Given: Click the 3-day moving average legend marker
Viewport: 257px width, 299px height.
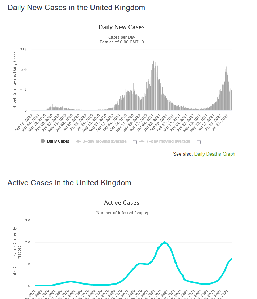Looking at the screenshot, I should (78, 141).
